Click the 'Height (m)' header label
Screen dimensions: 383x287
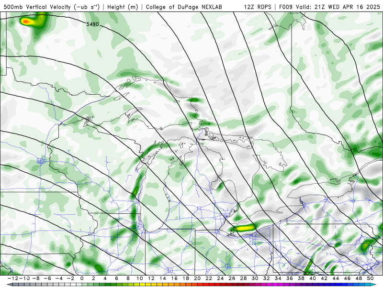(123, 7)
